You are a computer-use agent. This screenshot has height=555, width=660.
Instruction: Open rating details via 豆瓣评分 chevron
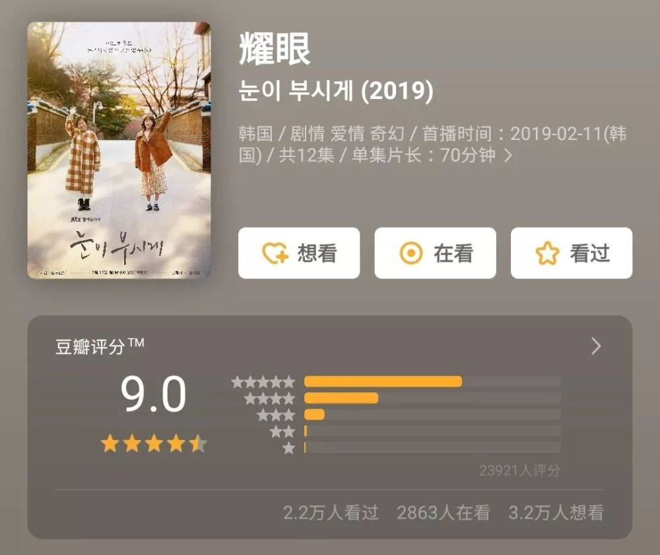tap(596, 346)
